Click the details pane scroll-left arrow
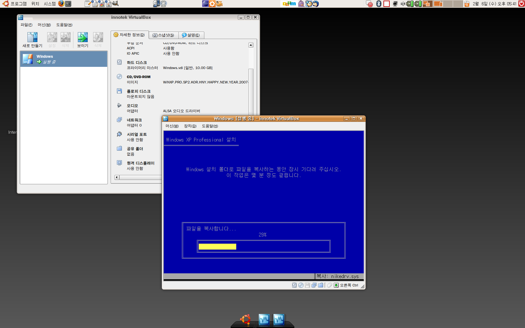525x328 pixels. tap(117, 177)
